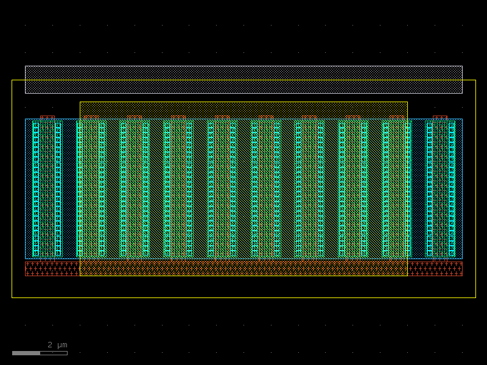Select the right end of the red plus-patterned strip
Image resolution: width=487 pixels, height=365 pixels.
[435, 269]
